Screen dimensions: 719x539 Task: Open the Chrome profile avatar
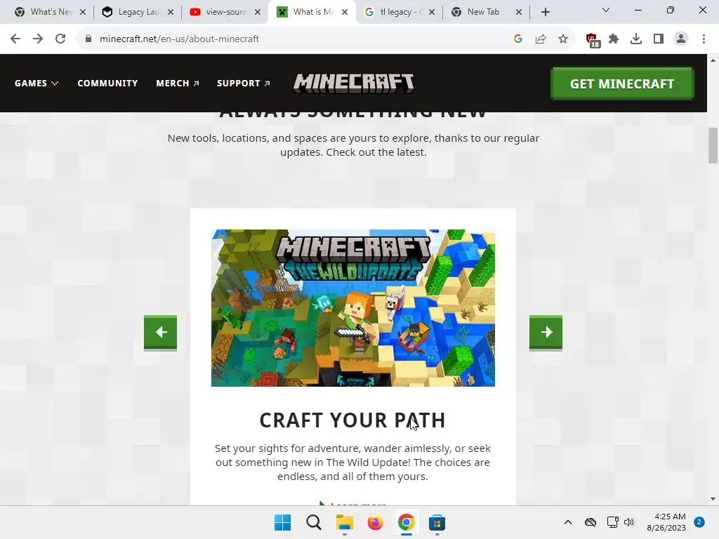pos(681,39)
